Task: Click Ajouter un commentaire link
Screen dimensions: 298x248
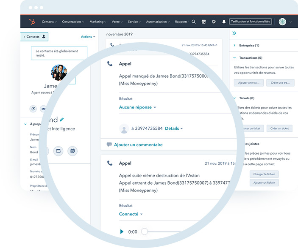Action: [138, 145]
